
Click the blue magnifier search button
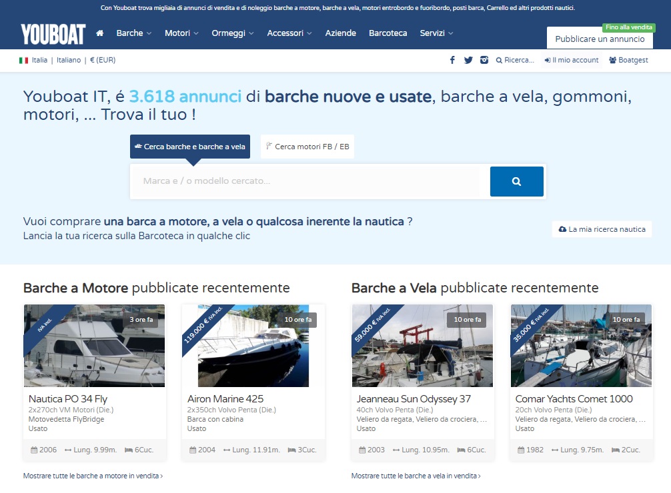516,181
